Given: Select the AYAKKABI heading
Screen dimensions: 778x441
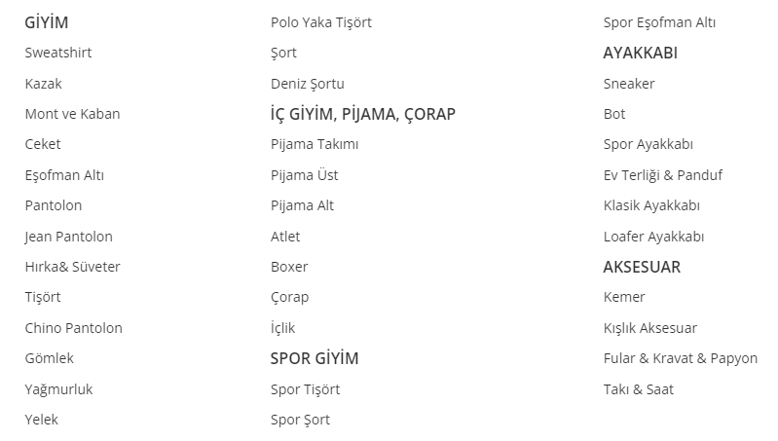Looking at the screenshot, I should 641,53.
